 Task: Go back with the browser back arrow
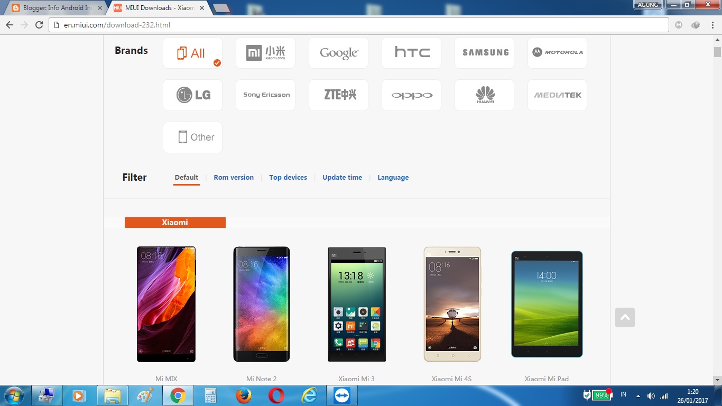10,25
